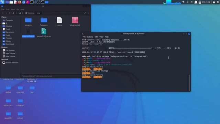The image size is (220, 124).
Task: Select Desktop in Places sidebar
Action: (9, 26)
